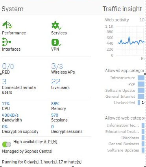Screen dimensions: 146x167
Task: Click the 0/0 RED count
Action: [x=8, y=66]
